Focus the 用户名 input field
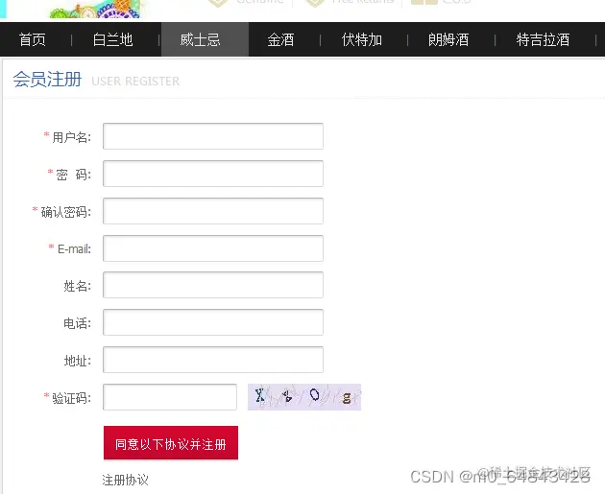This screenshot has height=494, width=605. 213,136
